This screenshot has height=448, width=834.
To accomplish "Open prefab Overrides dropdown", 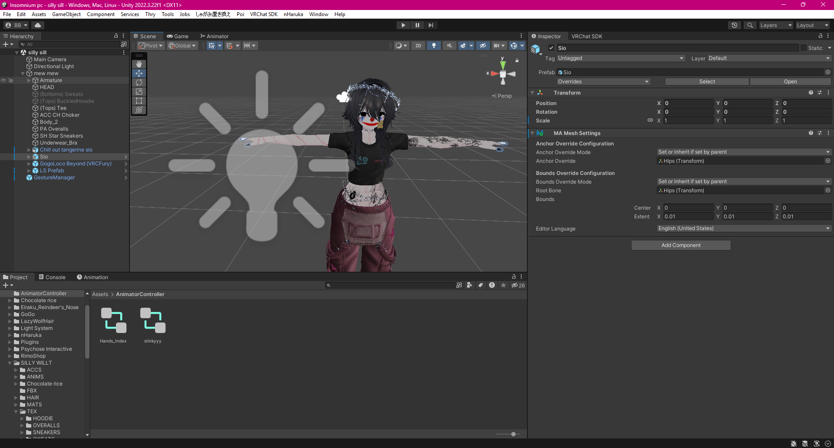I will (x=603, y=82).
